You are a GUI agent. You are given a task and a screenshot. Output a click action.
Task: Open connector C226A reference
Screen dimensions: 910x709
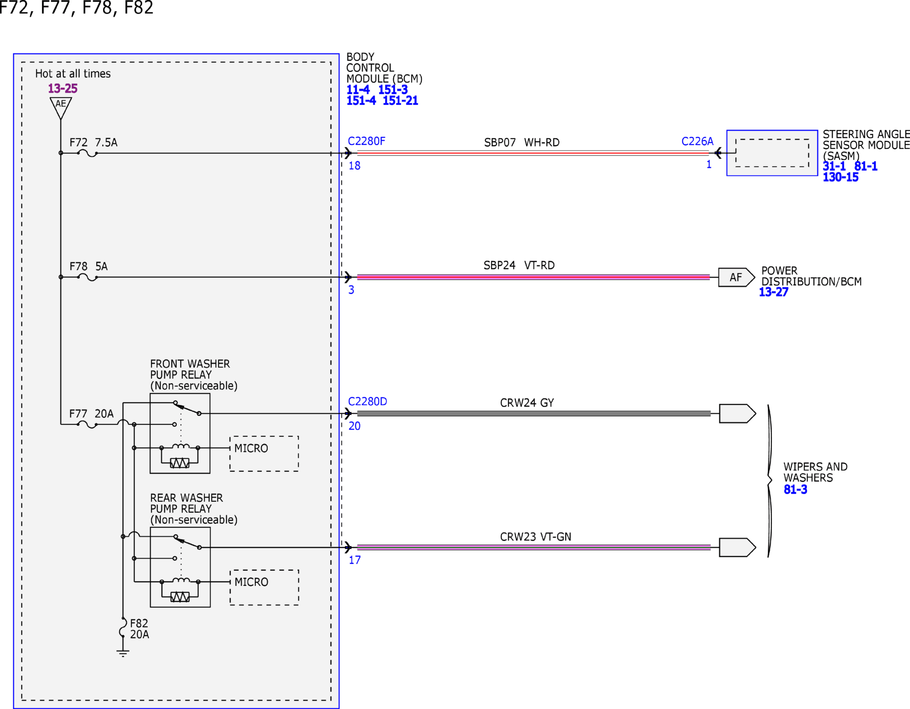point(697,141)
